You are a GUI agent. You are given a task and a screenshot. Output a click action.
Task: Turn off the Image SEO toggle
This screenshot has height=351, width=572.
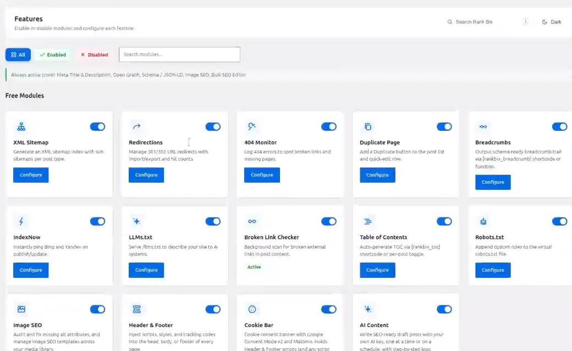97,309
